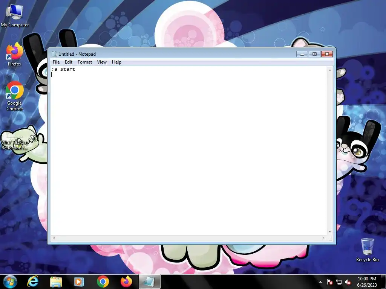Click the Notepad title bar icon
The image size is (386, 289).
coord(54,54)
